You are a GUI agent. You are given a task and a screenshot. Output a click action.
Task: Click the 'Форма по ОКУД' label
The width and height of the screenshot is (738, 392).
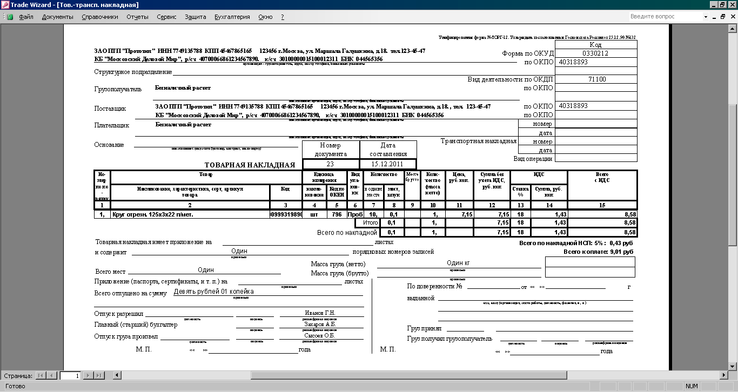(528, 53)
